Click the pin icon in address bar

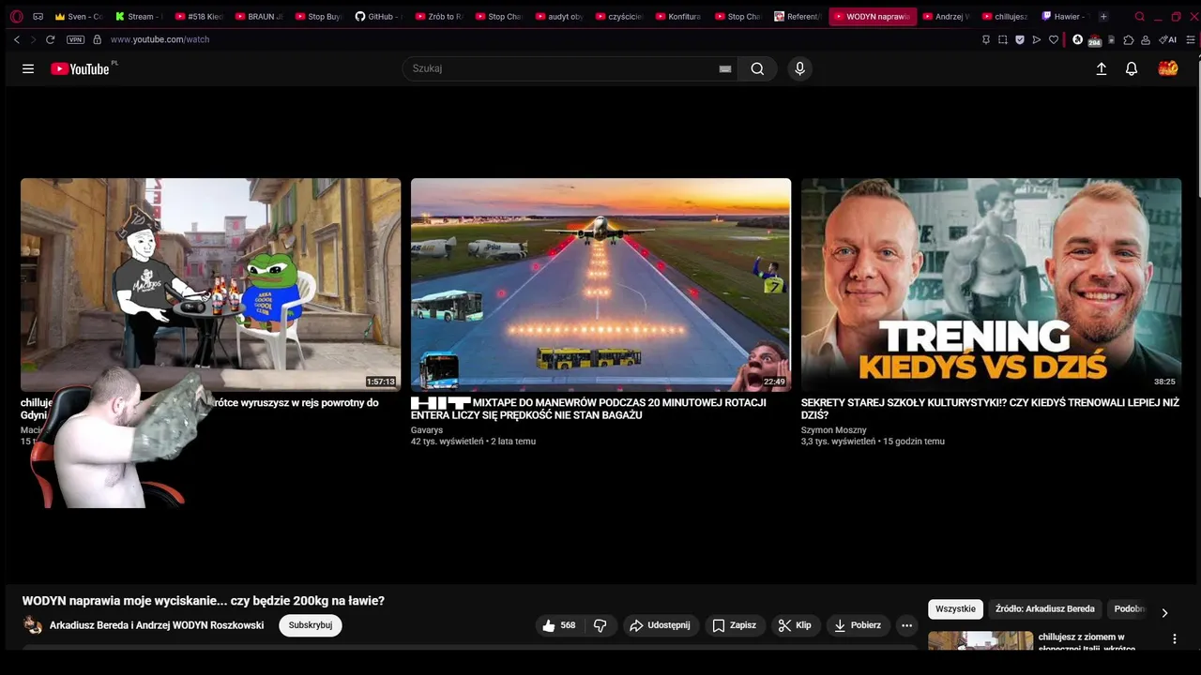(x=985, y=39)
